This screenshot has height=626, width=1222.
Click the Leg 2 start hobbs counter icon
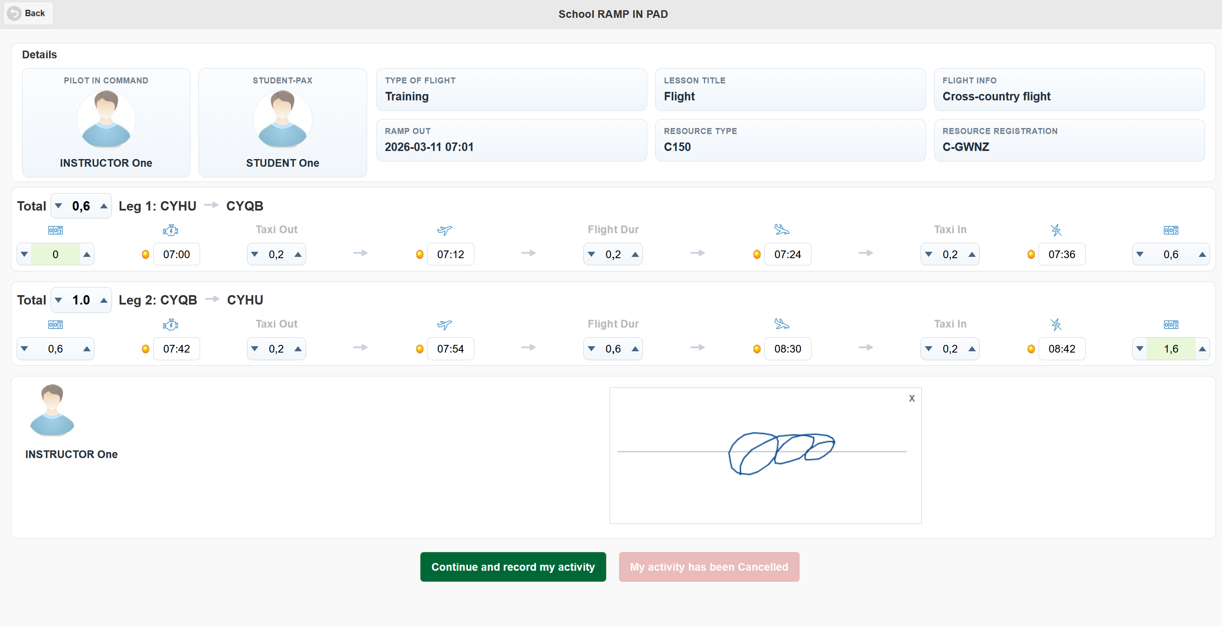click(55, 324)
